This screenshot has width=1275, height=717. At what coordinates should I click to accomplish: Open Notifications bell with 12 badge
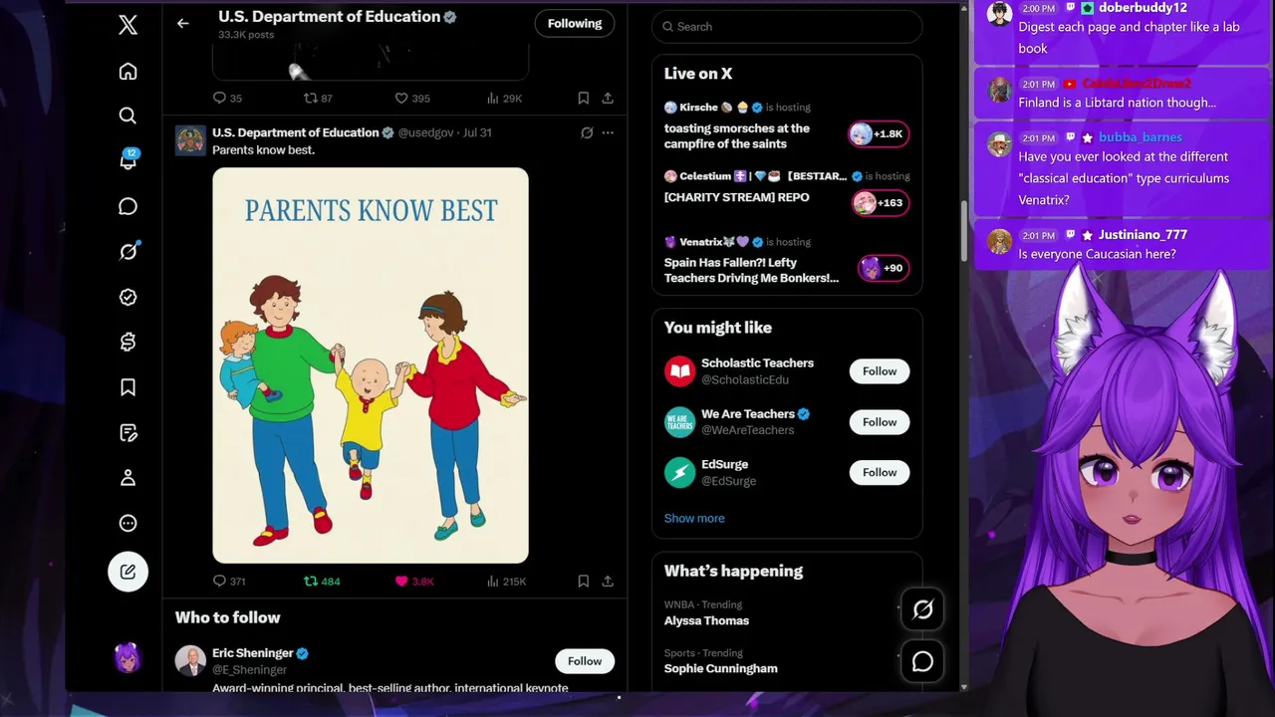[x=128, y=160]
